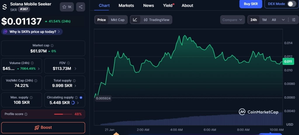Expand FDV details chevron
This screenshot has width=299, height=135.
point(75,69)
